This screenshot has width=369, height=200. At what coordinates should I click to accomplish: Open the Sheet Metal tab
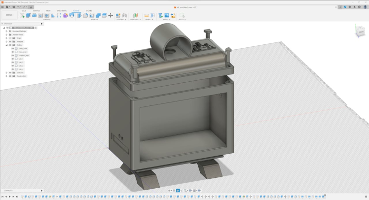(x=63, y=10)
